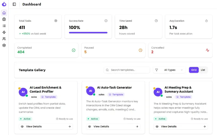The height and width of the screenshot is (135, 217).
Task: Open the users team icon in sidebar
Action: coord(4,39)
